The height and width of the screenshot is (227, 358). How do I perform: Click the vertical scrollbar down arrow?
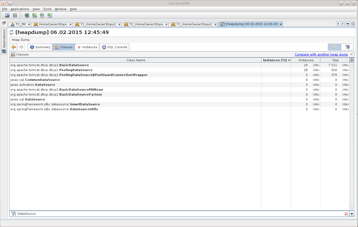tap(352, 208)
